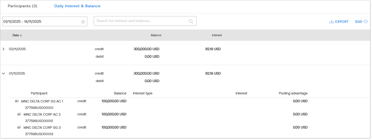Screen dimensions: 372x140
Task: Click the export download icon
Action: pyautogui.click(x=331, y=22)
